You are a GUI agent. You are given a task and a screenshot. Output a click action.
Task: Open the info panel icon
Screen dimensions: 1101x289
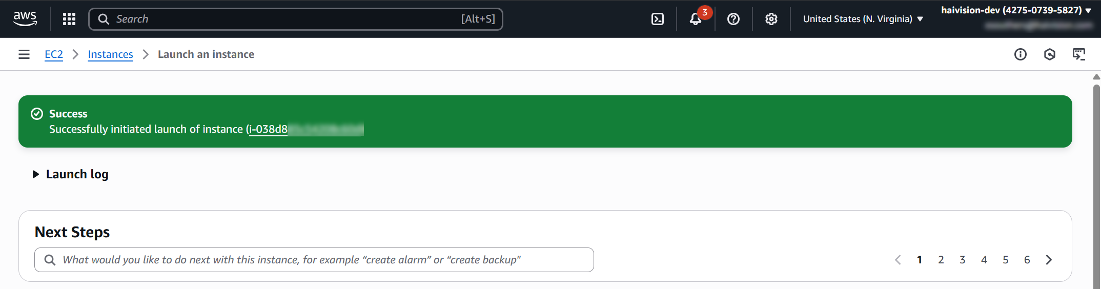click(1020, 54)
